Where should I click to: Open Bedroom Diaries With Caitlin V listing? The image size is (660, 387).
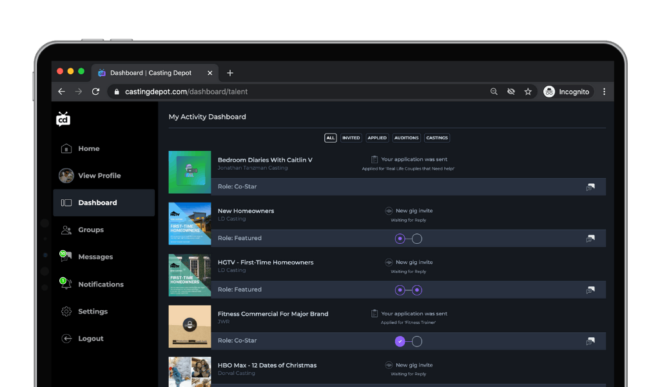265,160
